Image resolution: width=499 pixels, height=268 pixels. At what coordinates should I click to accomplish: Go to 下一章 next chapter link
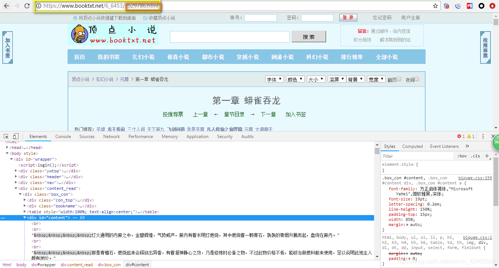268,114
